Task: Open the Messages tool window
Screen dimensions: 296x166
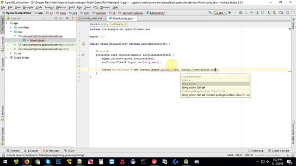Action: tap(51, 151)
